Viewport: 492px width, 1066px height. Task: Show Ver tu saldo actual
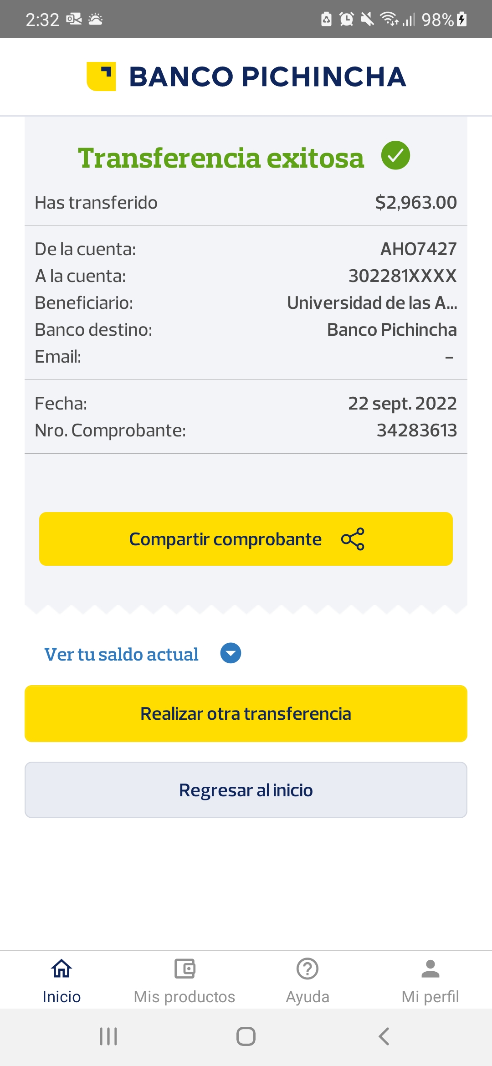(x=121, y=654)
